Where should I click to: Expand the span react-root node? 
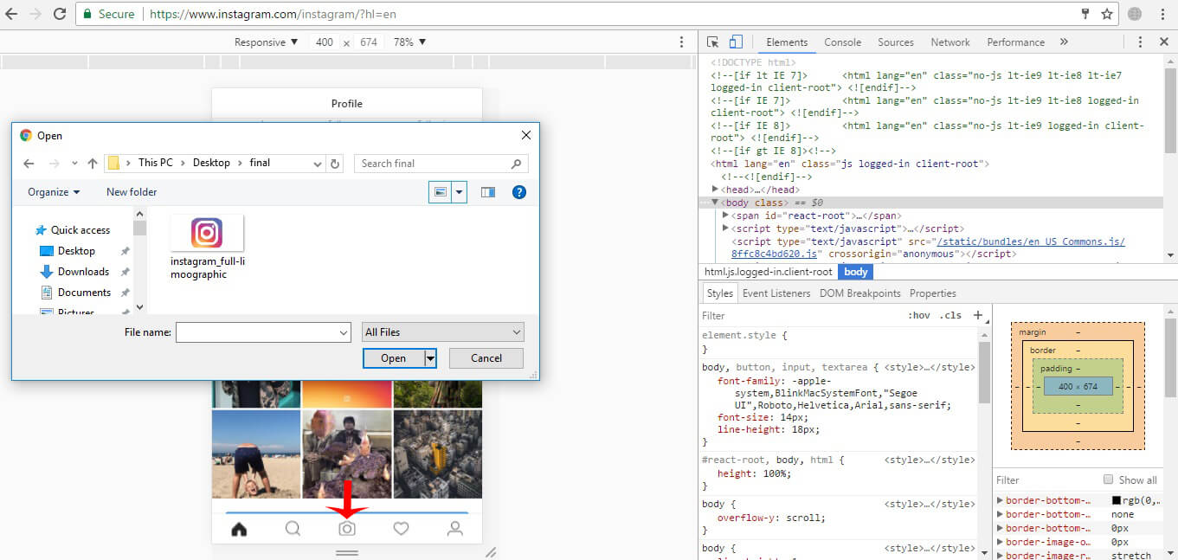point(725,216)
